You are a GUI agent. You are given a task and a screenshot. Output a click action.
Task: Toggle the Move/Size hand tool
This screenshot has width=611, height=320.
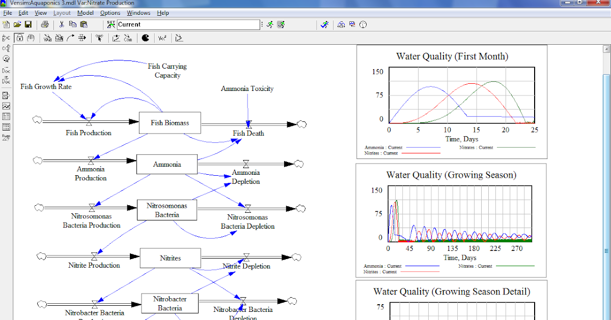point(31,38)
